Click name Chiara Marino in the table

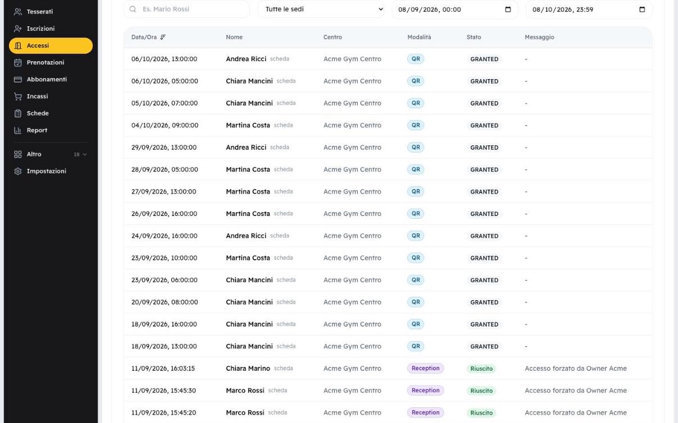pyautogui.click(x=248, y=369)
